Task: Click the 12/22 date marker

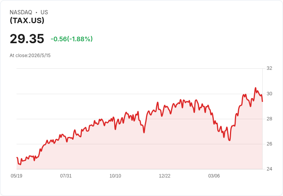Action: pos(165,176)
